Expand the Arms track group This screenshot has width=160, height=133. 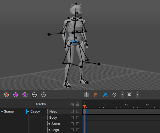pyautogui.click(x=49, y=124)
